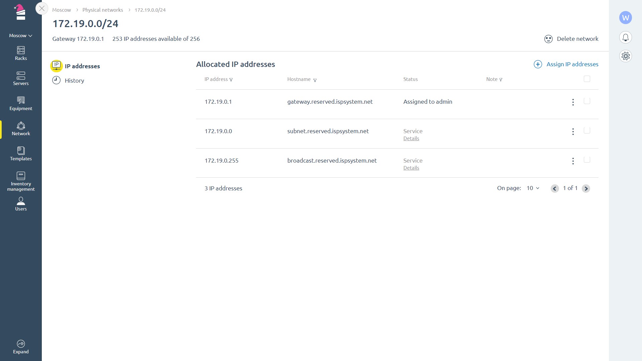Switch to the IP addresses tab
642x361 pixels.
pyautogui.click(x=76, y=66)
